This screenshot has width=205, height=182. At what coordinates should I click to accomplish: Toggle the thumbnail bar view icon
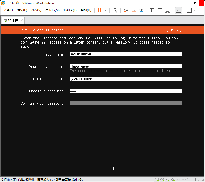point(160,10)
